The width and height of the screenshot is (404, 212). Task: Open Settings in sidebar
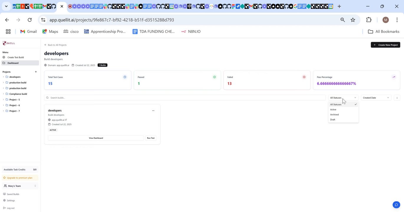coord(9,201)
